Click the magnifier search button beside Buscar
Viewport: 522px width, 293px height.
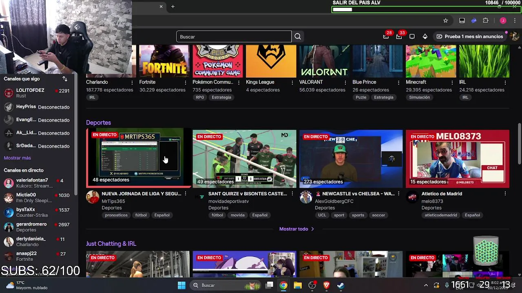coord(298,37)
